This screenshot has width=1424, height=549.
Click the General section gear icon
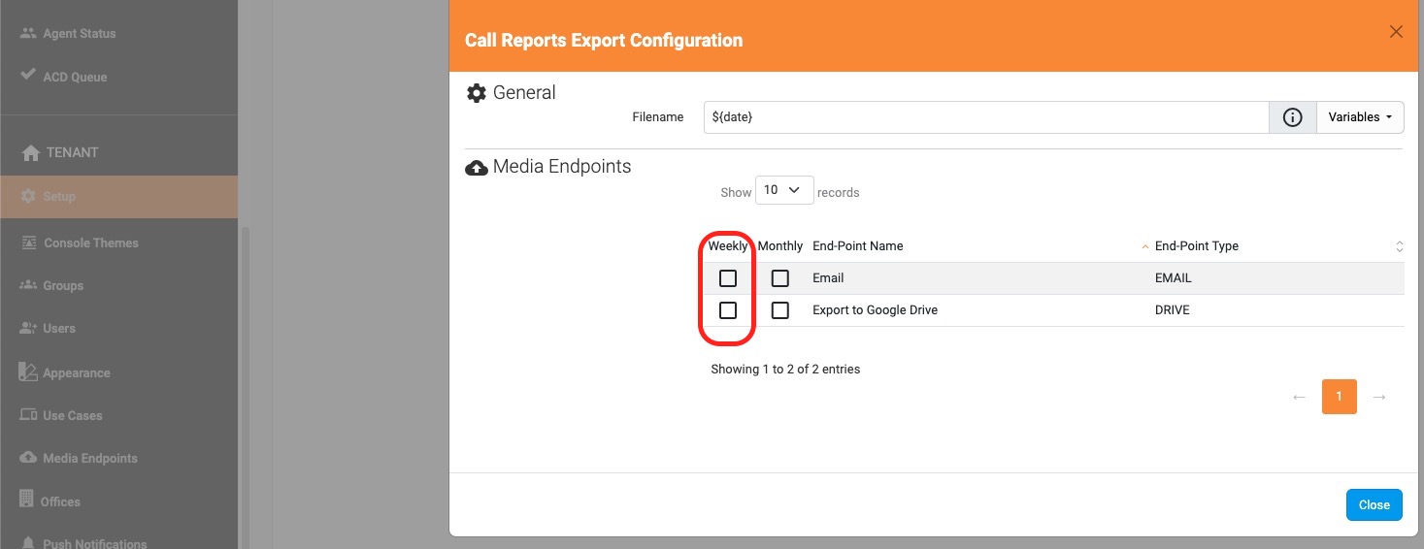tap(476, 93)
